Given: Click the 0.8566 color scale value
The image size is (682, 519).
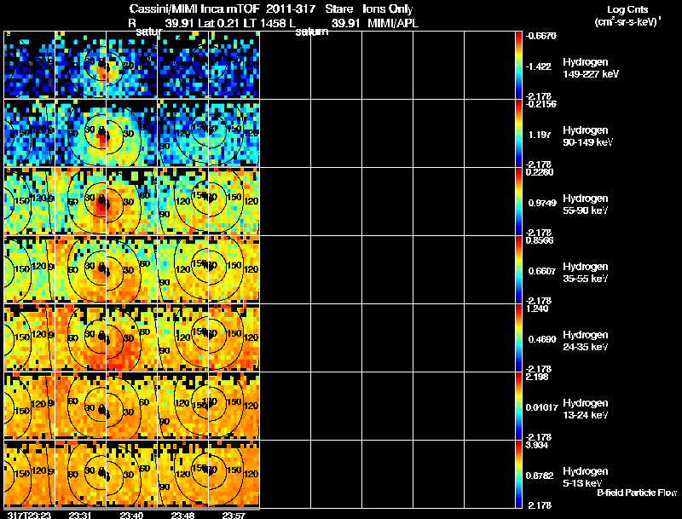Looking at the screenshot, I should [x=540, y=240].
